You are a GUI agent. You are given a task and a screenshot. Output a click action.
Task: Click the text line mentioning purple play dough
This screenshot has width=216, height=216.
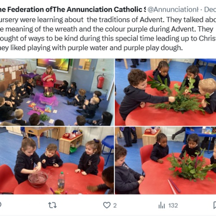click(91, 48)
